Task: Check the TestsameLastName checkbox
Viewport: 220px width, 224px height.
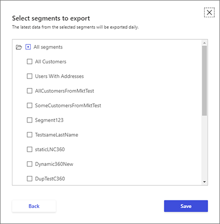Action: [x=29, y=135]
